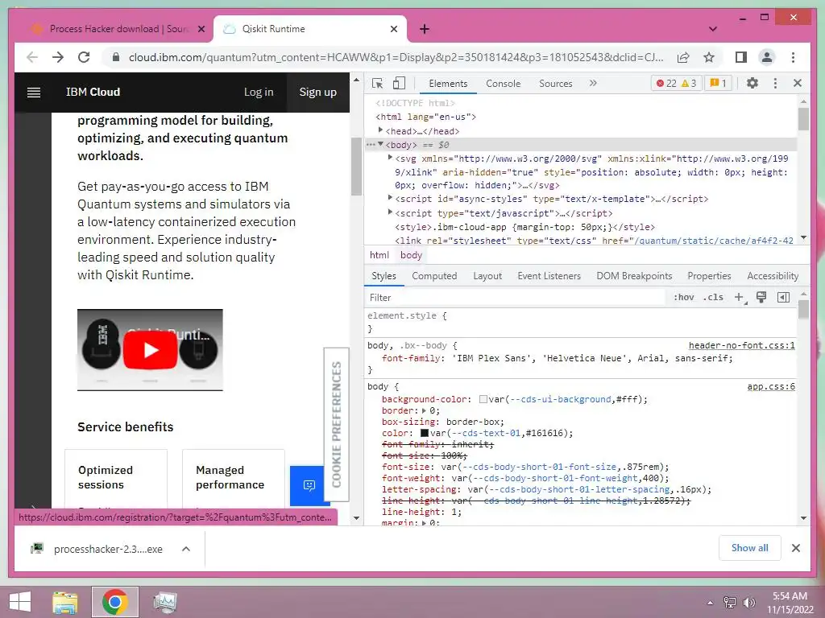The height and width of the screenshot is (618, 825).
Task: Open the Cookie Preferences side tab
Action: pyautogui.click(x=336, y=425)
